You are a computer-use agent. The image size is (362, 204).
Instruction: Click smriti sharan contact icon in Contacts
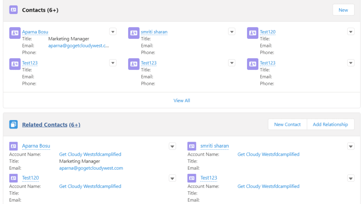[x=133, y=33]
